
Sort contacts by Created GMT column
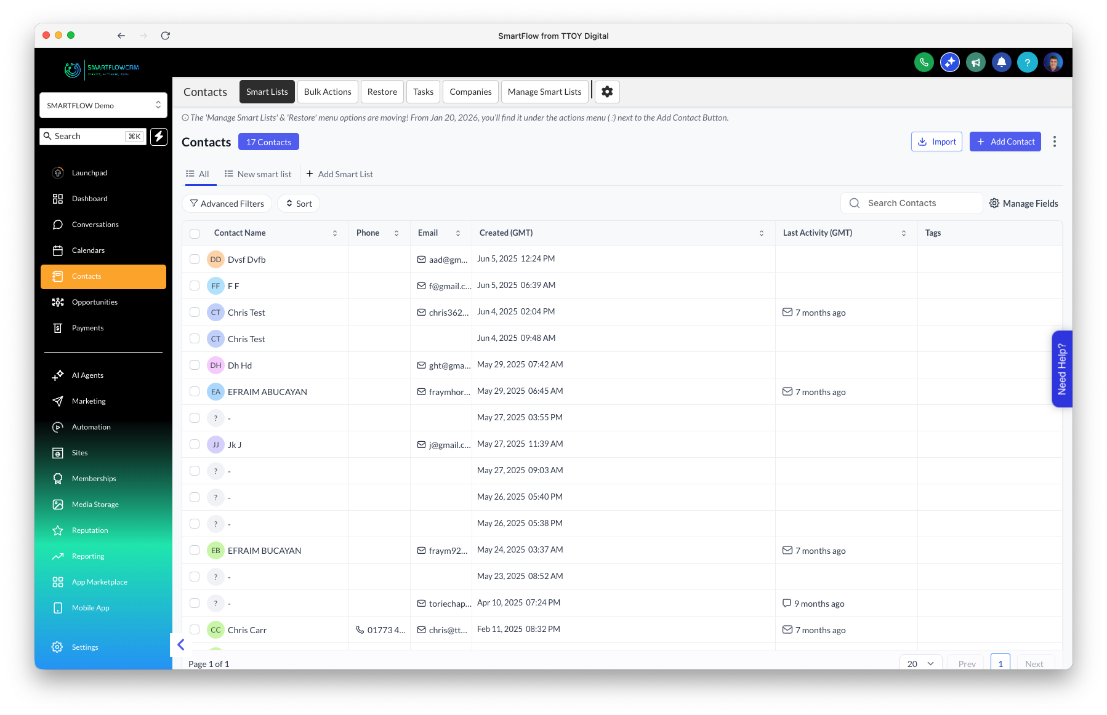tap(762, 233)
